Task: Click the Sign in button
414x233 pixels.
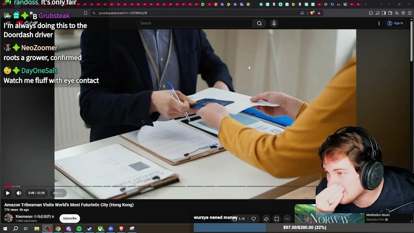Action: coord(395,23)
